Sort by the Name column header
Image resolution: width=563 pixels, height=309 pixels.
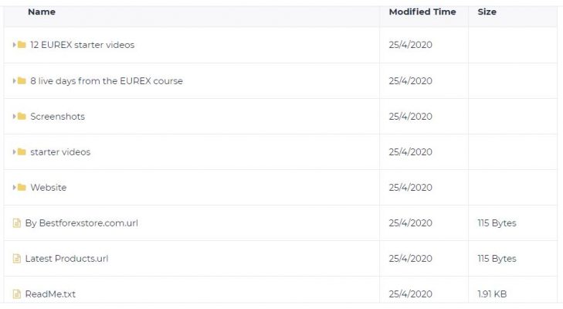[42, 12]
